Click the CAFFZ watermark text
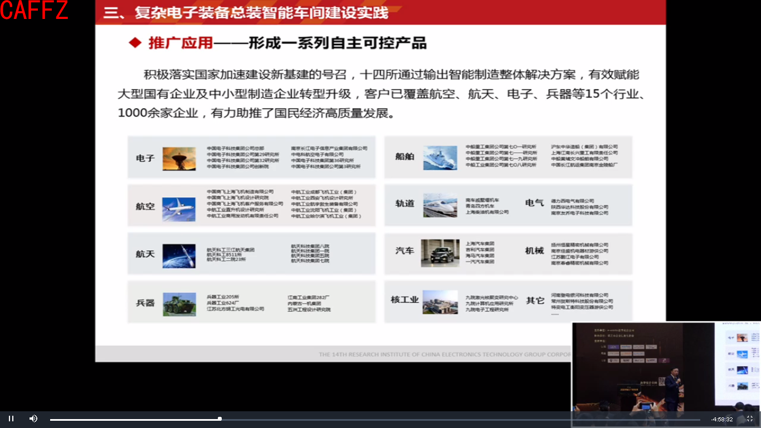 pos(35,9)
